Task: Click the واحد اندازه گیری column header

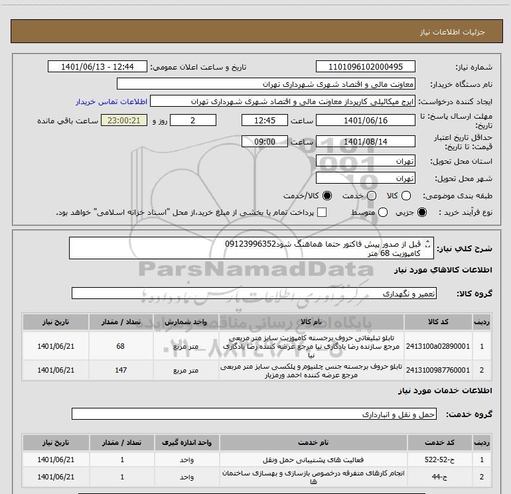Action: click(x=187, y=442)
